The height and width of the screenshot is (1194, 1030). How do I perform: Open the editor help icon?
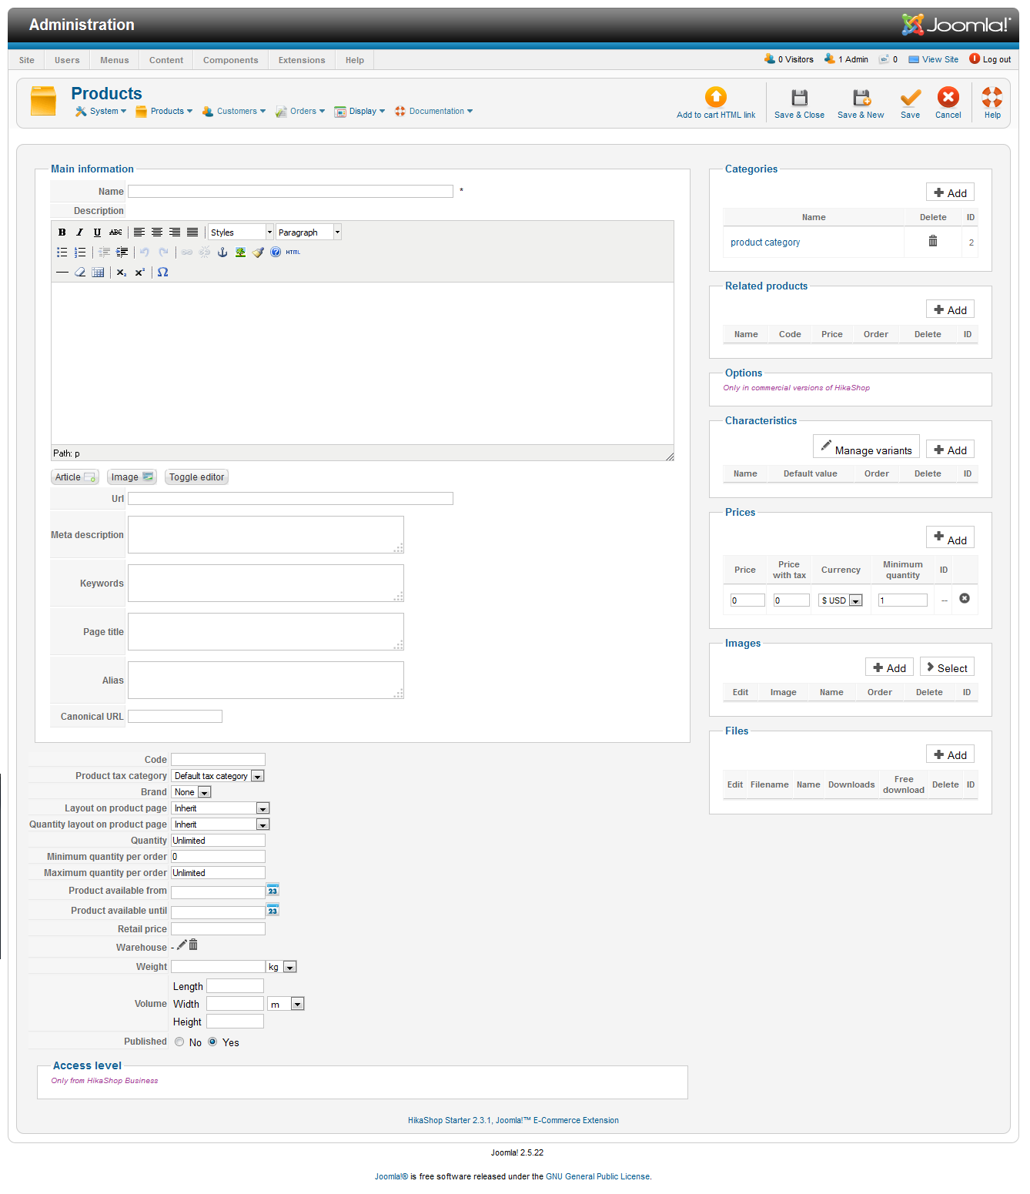276,253
